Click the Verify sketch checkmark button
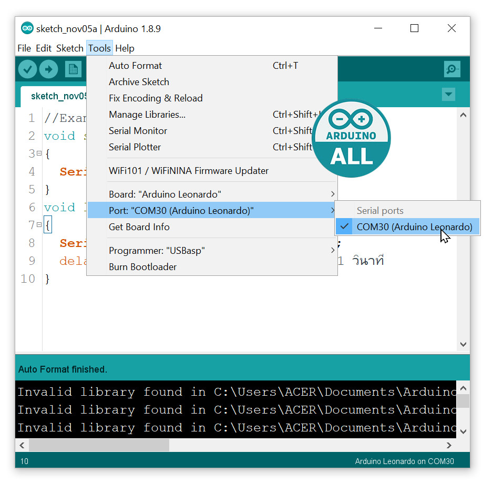This screenshot has width=493, height=484. [x=27, y=69]
